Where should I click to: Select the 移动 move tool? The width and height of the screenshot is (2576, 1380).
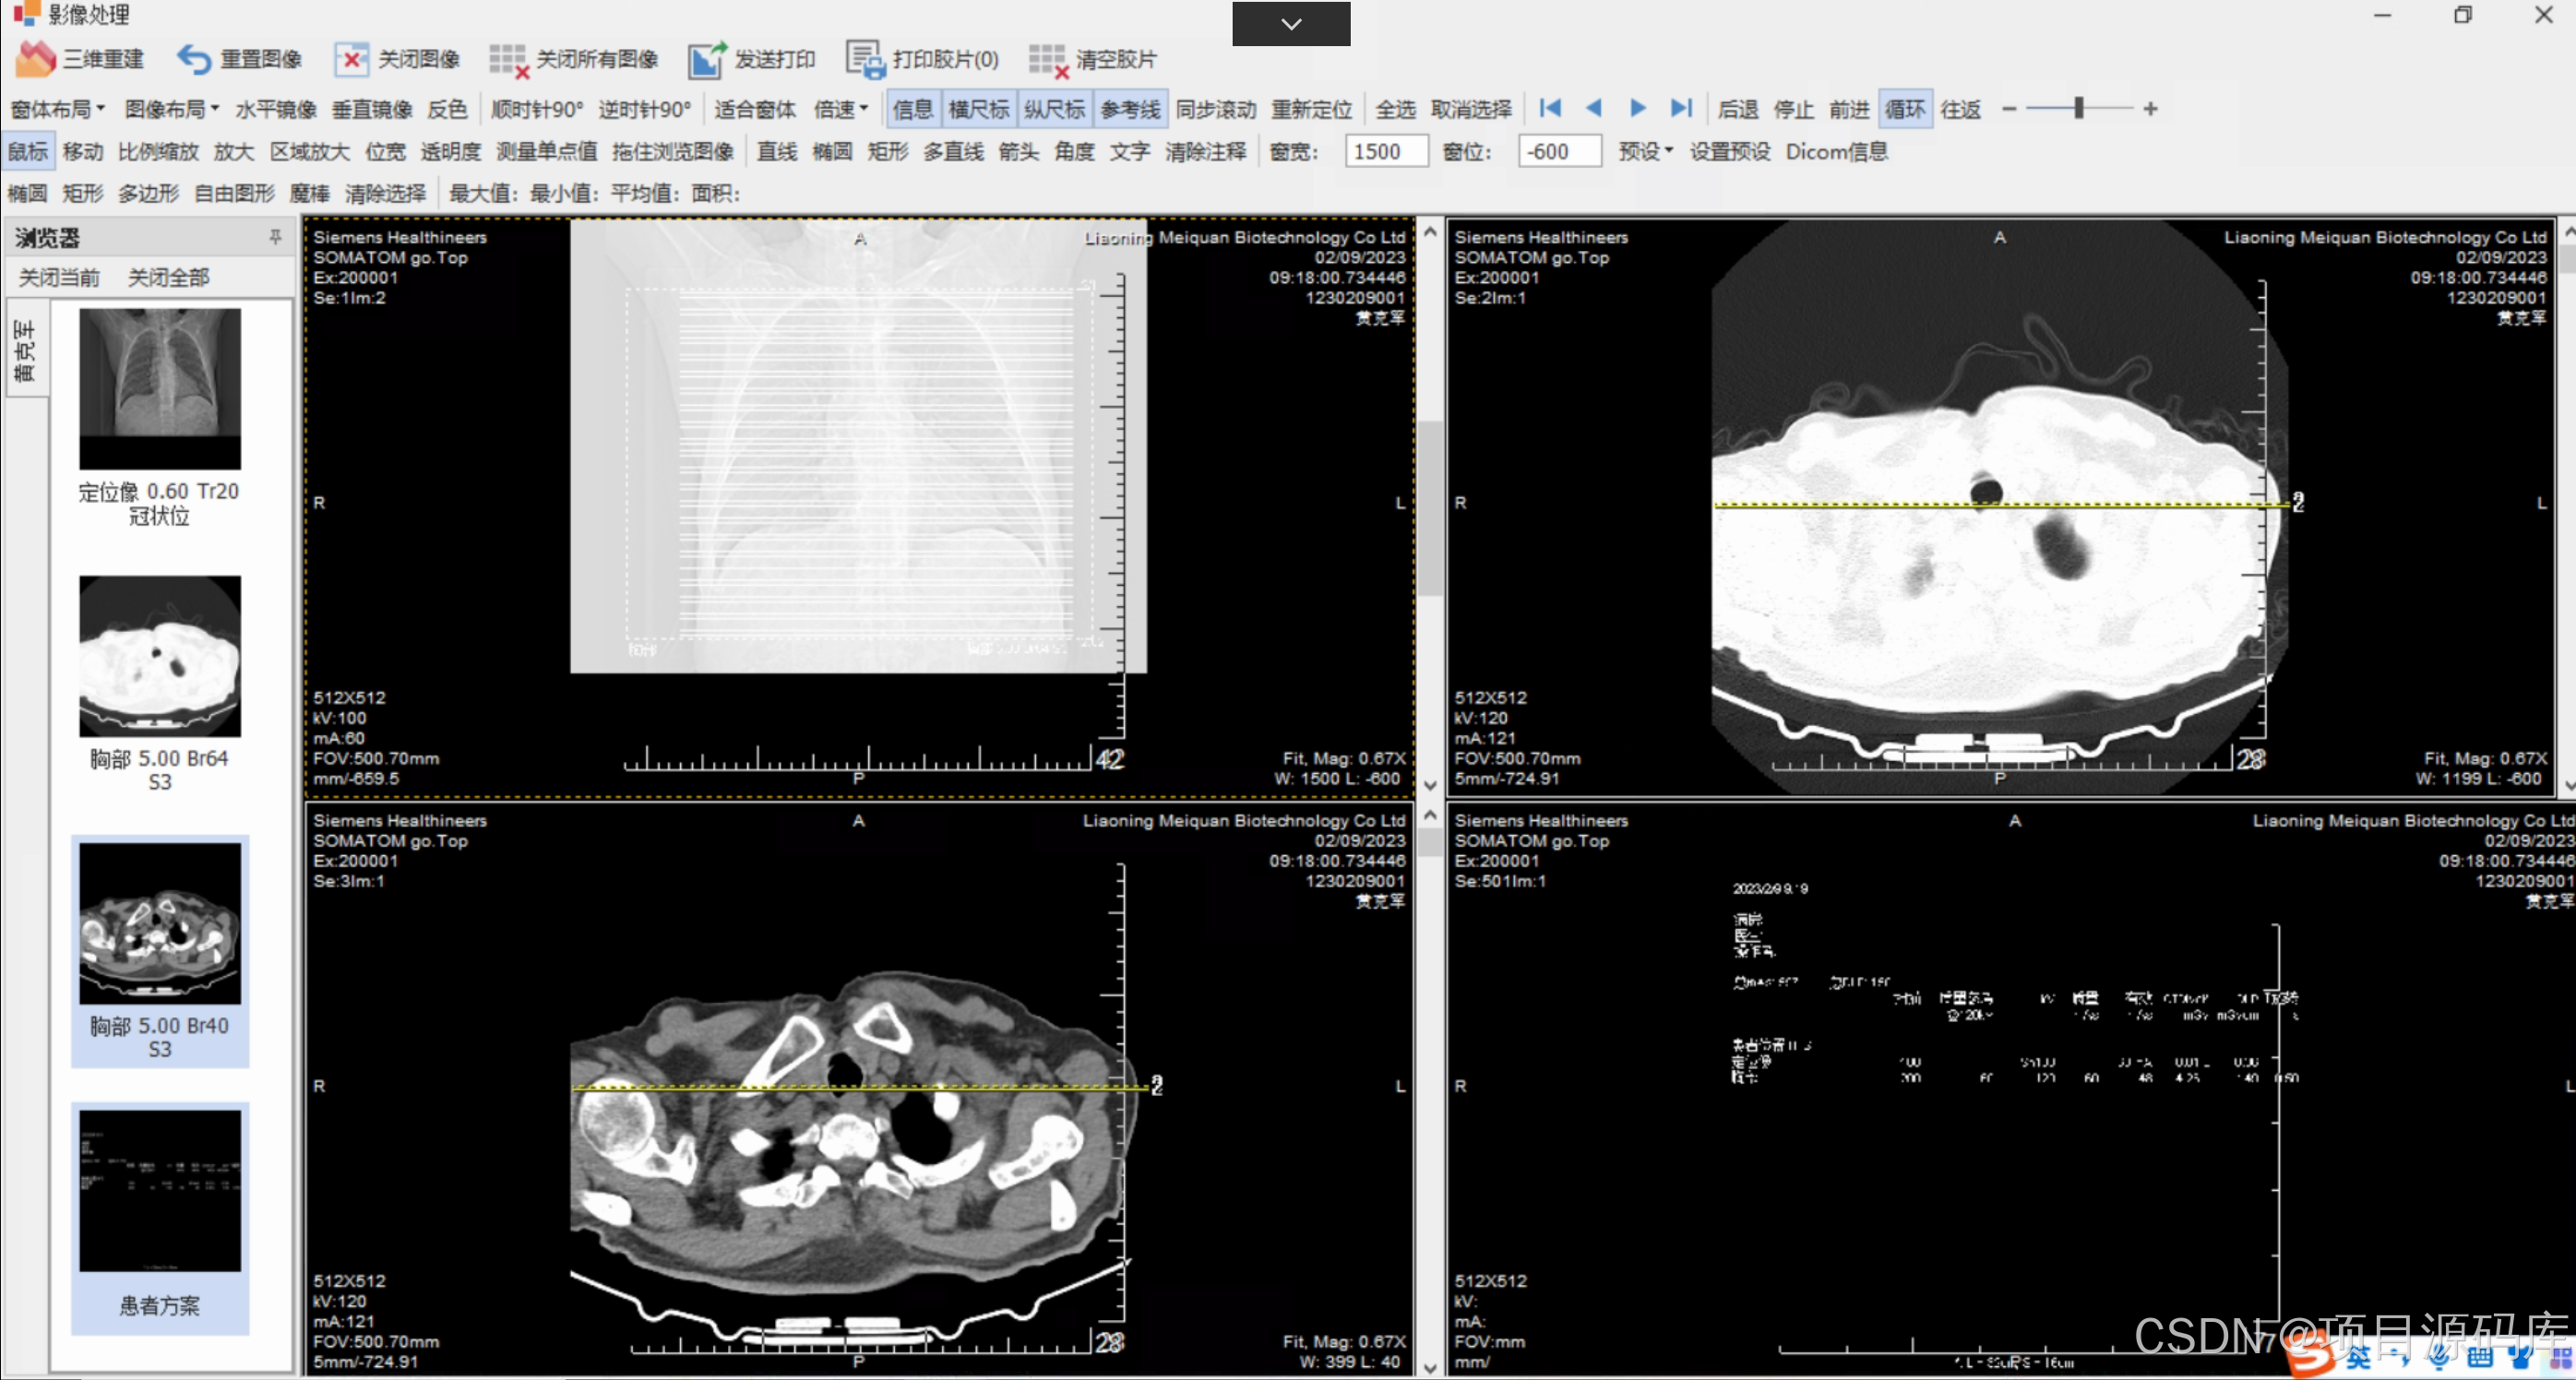83,151
